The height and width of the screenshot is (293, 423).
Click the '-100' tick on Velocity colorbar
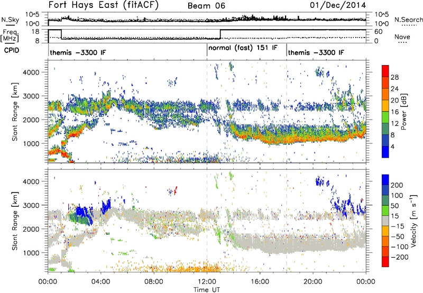[401, 247]
